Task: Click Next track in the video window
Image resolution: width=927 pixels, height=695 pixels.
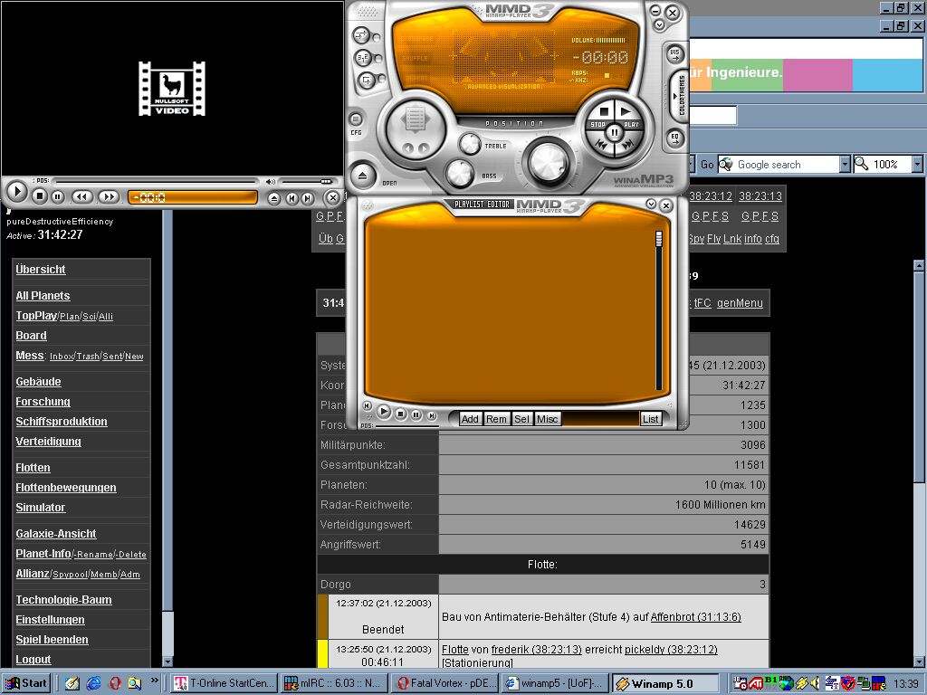Action: coord(308,198)
